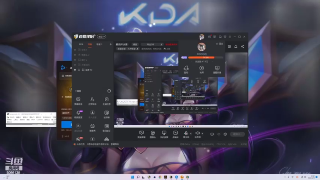Click the room number 5066138 text

[x=157, y=49]
